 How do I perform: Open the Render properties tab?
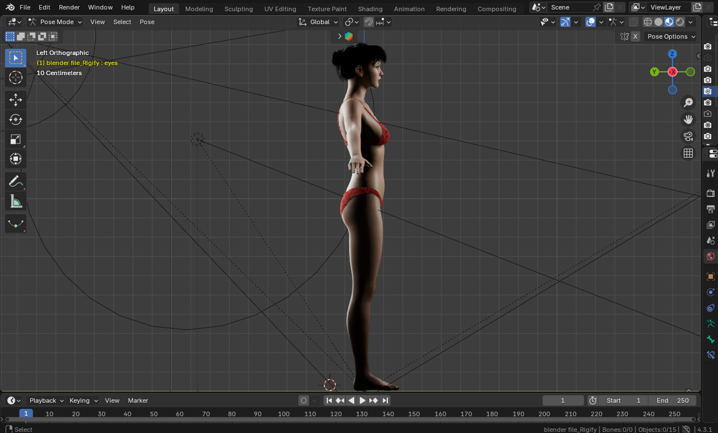pos(710,193)
